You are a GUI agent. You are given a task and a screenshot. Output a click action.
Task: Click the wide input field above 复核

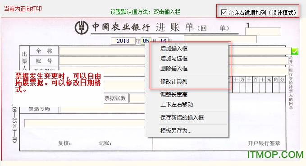[85, 123]
